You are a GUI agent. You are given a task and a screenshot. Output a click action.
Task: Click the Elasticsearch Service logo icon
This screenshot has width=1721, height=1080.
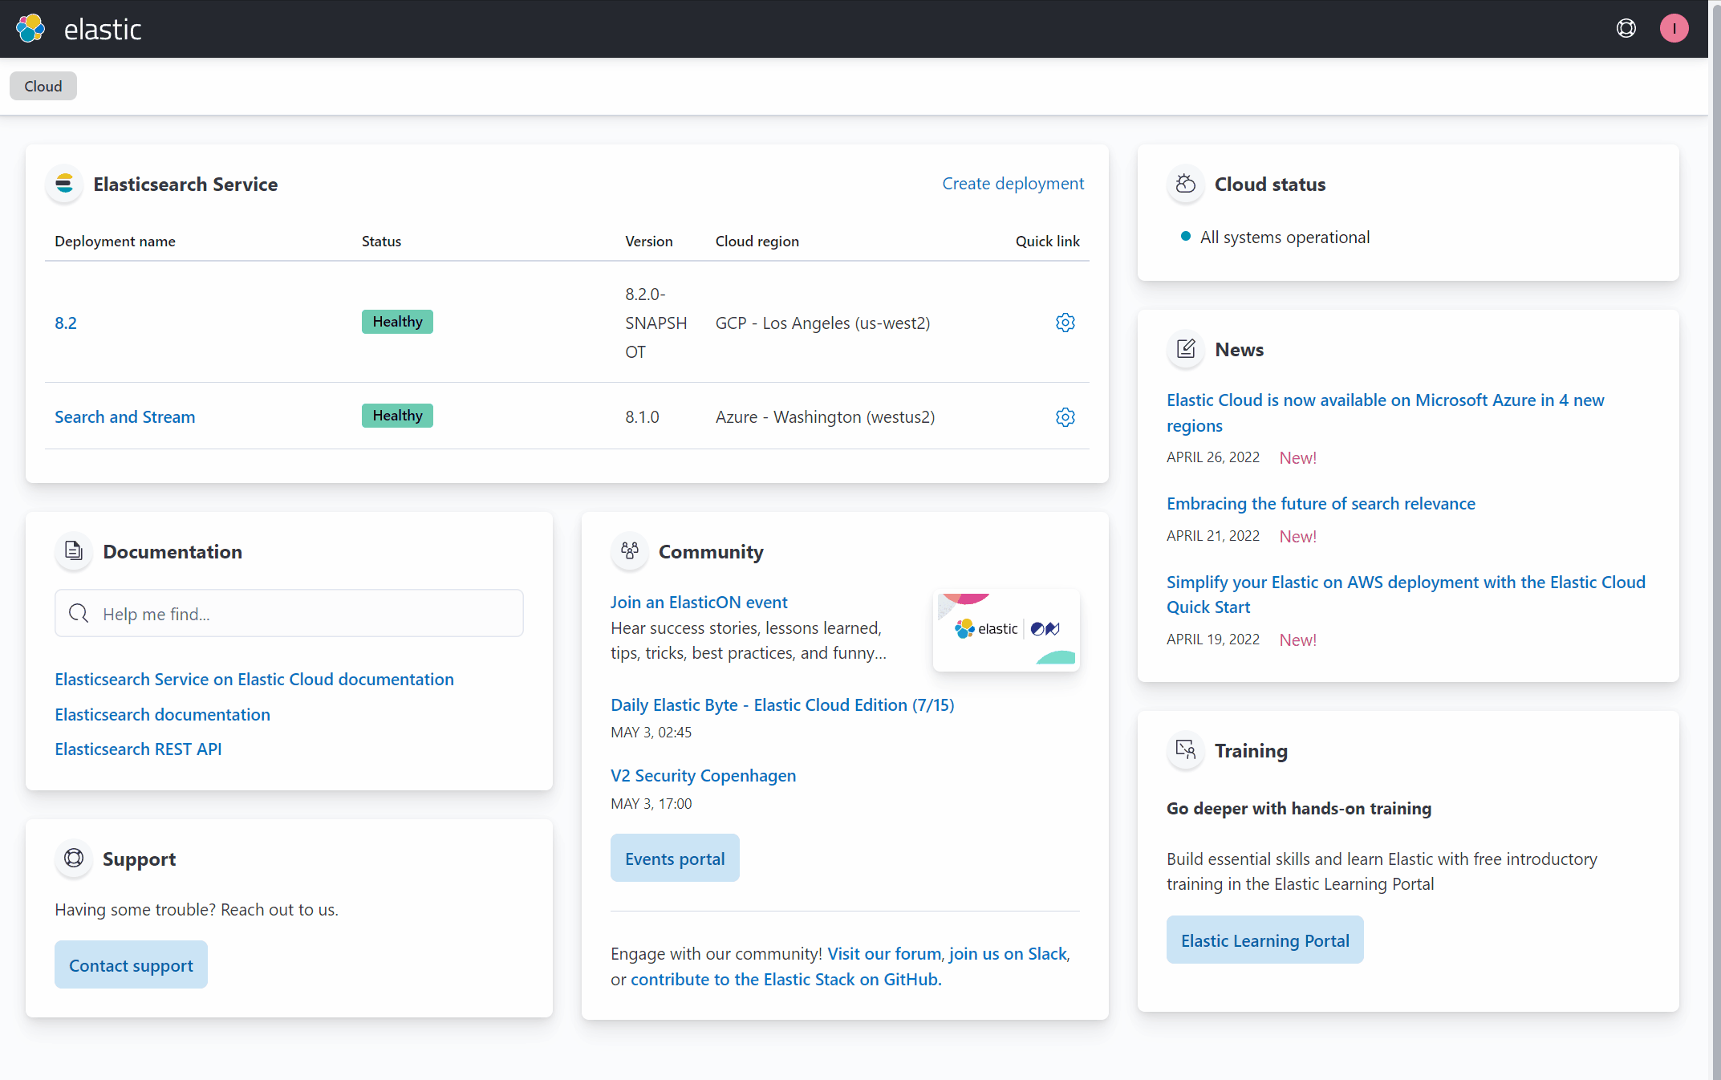coord(64,184)
